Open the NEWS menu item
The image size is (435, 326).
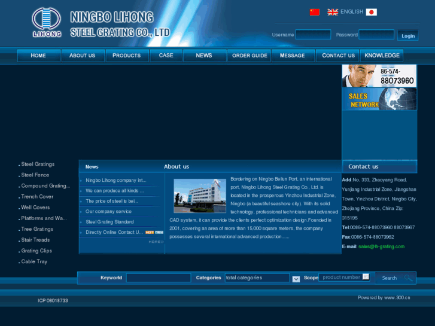click(205, 56)
